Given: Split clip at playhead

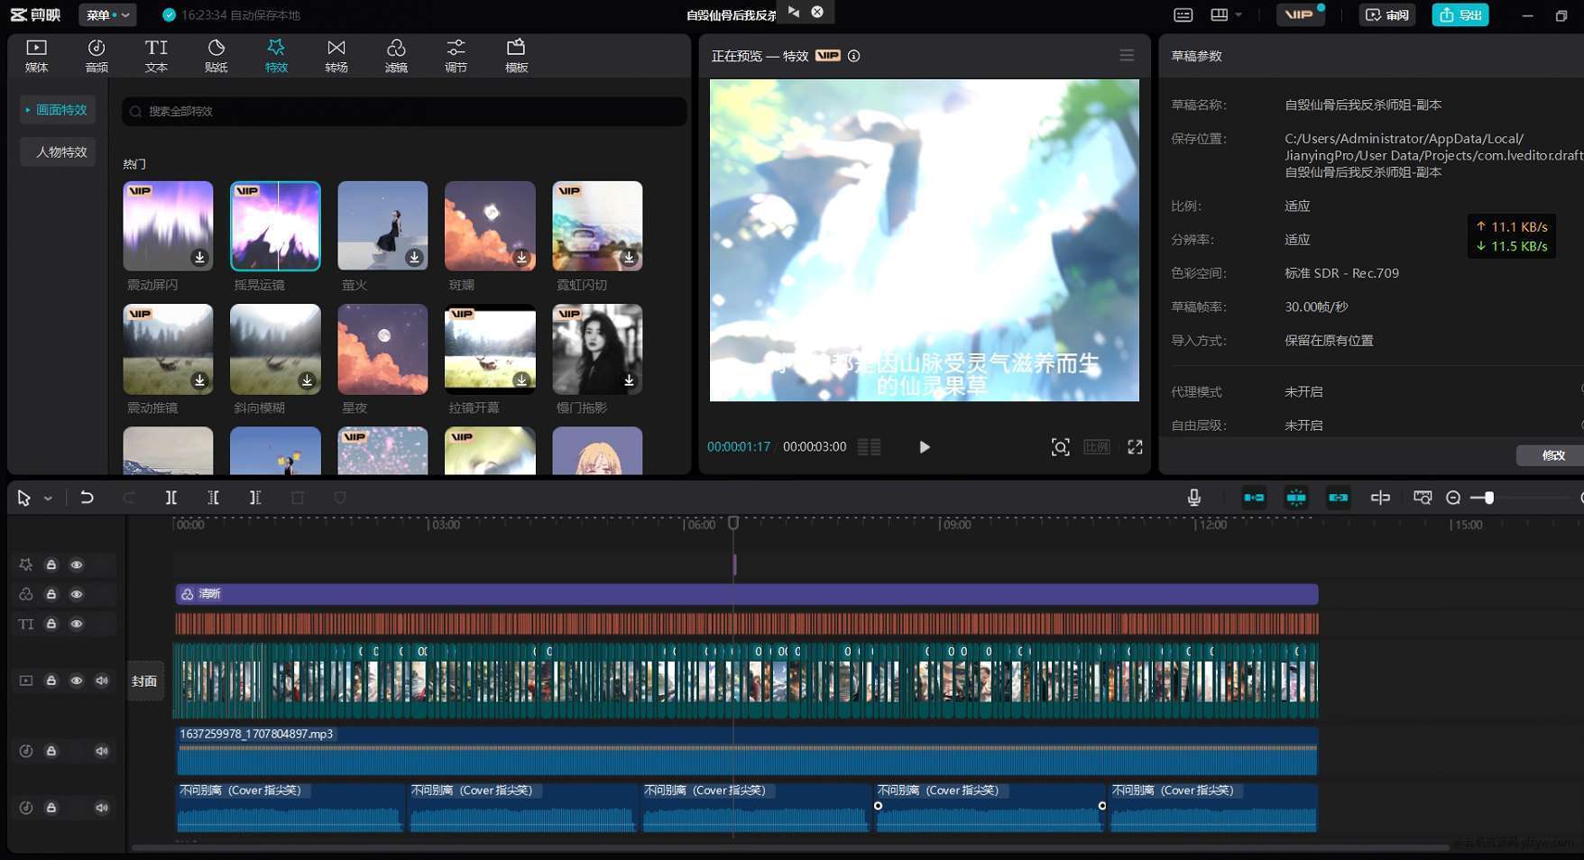Looking at the screenshot, I should point(170,498).
